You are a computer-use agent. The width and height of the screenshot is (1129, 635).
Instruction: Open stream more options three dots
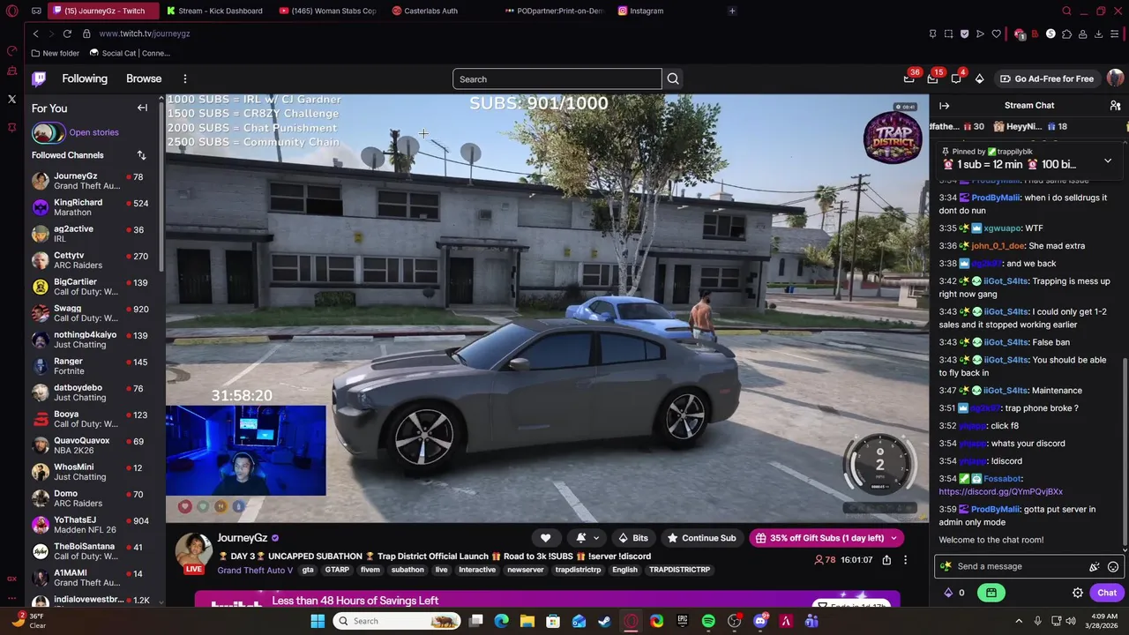click(905, 560)
